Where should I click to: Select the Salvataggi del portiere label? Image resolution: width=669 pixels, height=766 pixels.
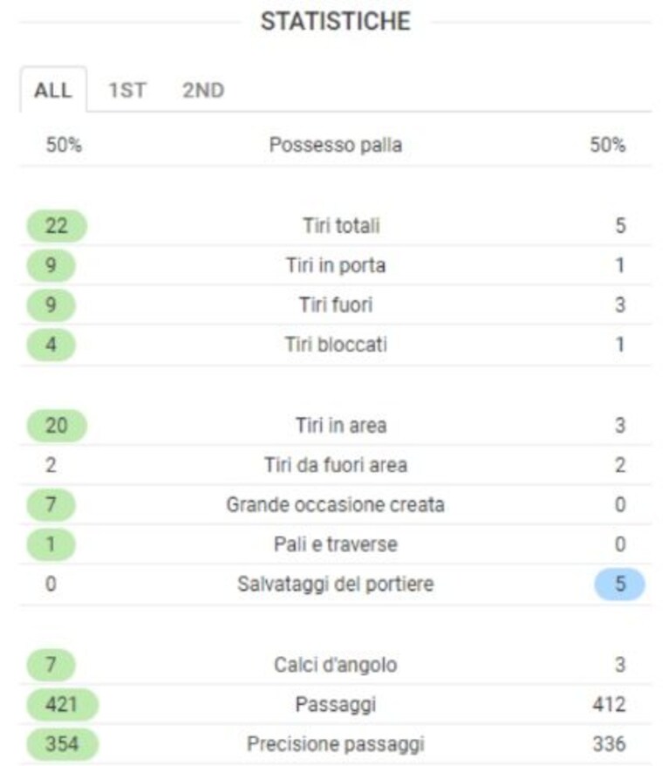(x=336, y=584)
